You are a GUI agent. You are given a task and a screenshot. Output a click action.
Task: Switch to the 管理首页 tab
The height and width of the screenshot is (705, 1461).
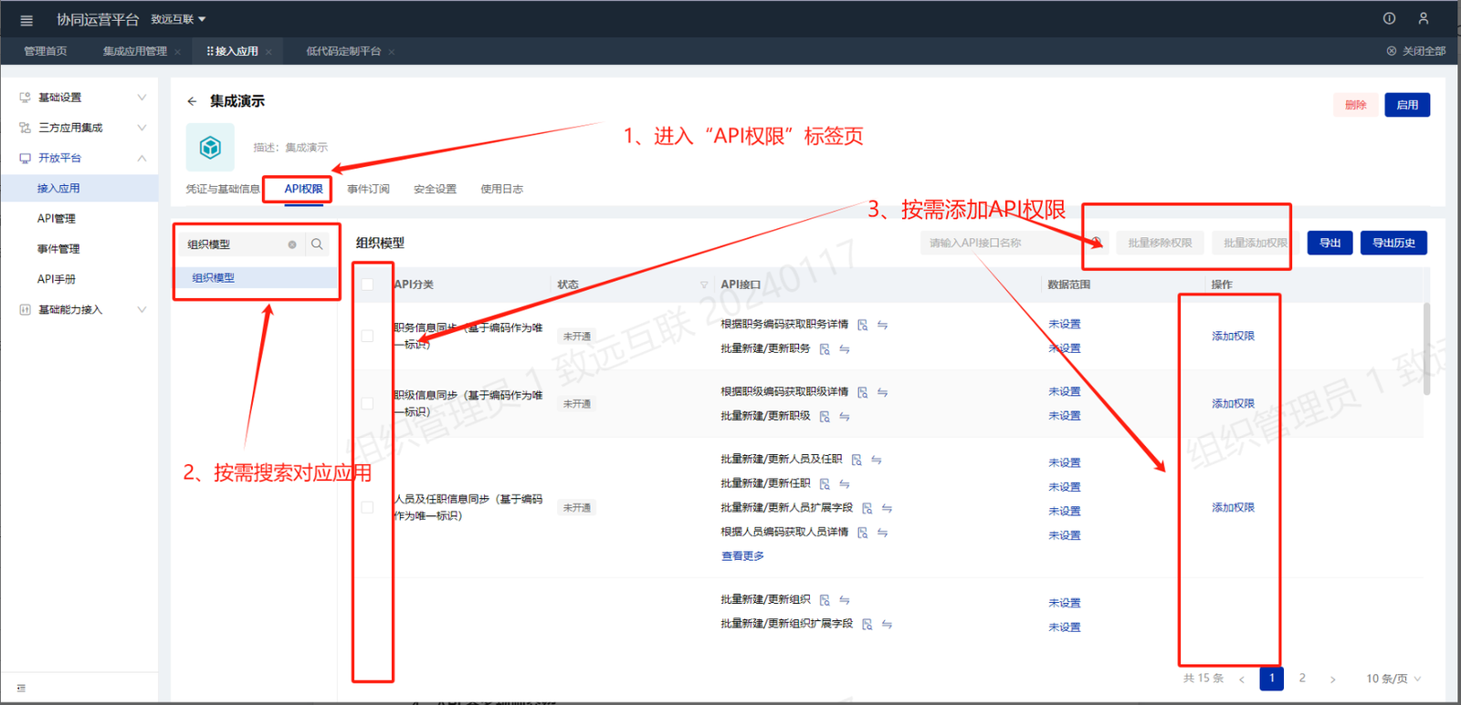46,51
